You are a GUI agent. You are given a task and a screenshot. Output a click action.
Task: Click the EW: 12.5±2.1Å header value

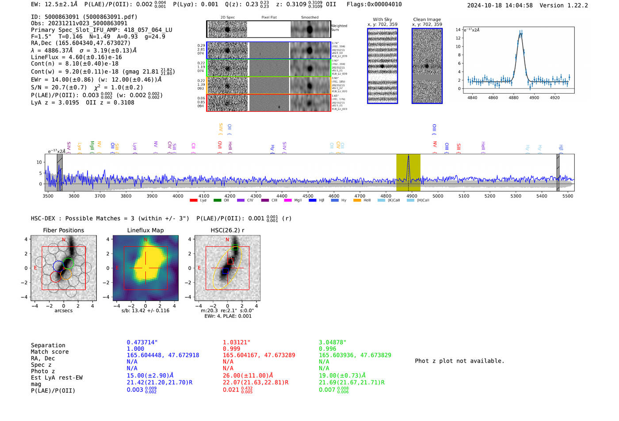pyautogui.click(x=54, y=4)
